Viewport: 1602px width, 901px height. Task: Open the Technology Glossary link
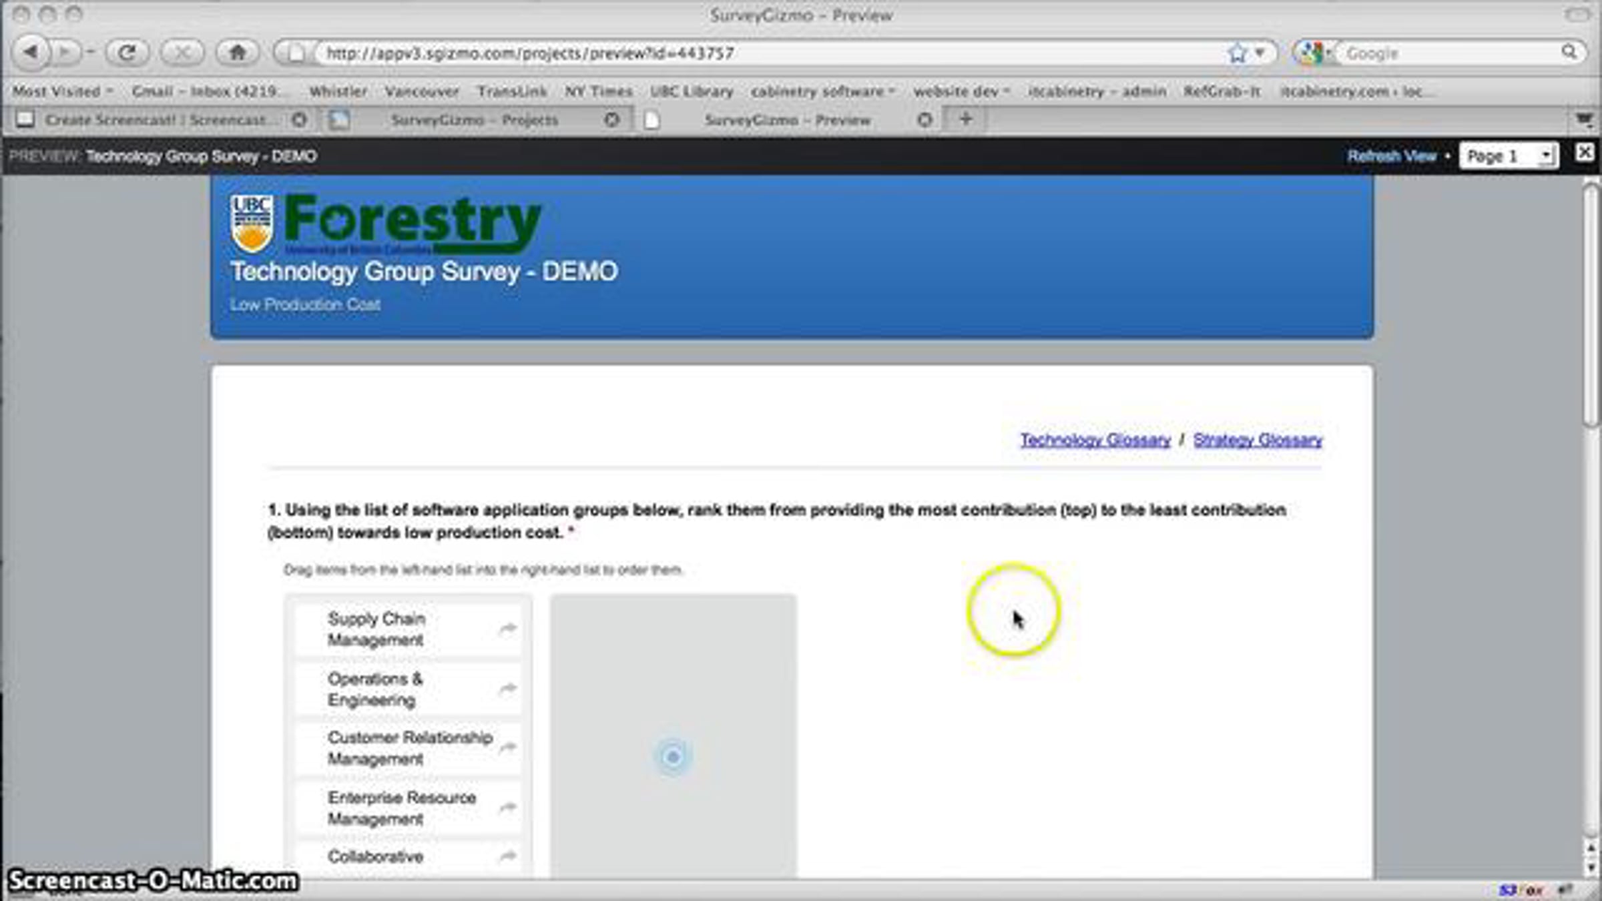[x=1095, y=440]
